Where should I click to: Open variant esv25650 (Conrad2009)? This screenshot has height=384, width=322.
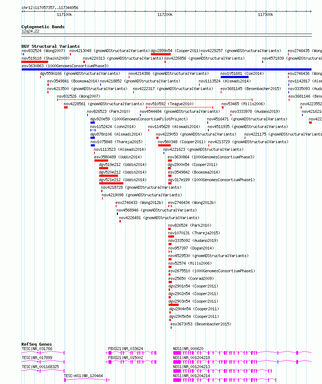[x=191, y=278]
